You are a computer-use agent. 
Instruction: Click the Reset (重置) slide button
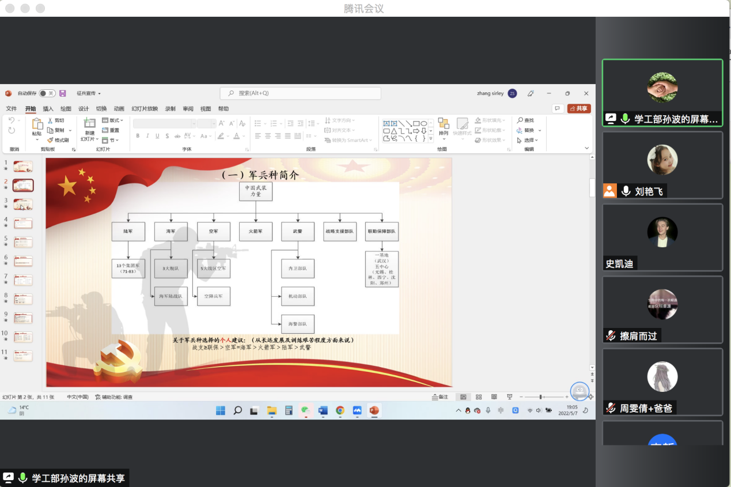coord(111,130)
